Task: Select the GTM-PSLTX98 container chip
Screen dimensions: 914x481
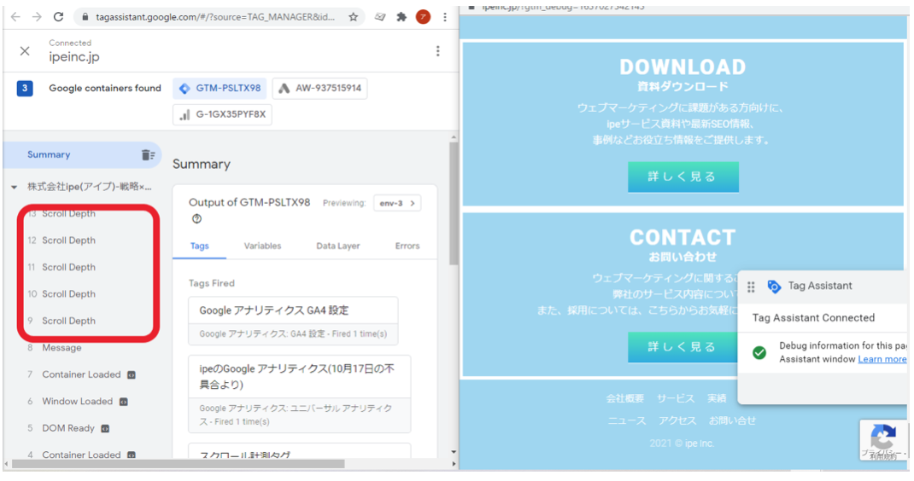Action: point(220,88)
